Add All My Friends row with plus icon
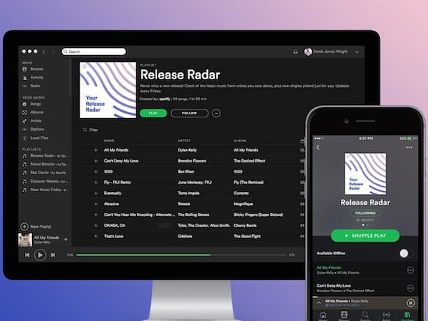This screenshot has width=428, height=321. pyautogui.click(x=96, y=150)
